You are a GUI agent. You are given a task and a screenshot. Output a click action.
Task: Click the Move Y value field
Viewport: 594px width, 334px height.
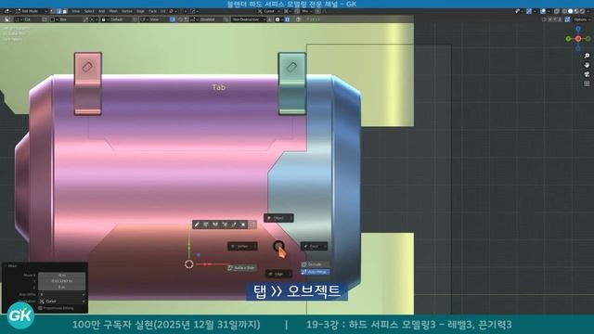[62, 281]
